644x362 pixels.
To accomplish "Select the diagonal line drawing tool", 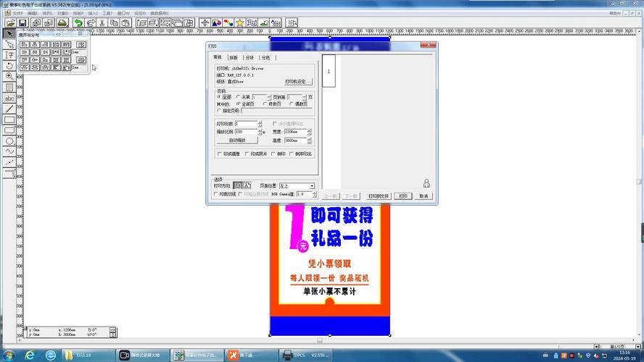I will (9, 109).
